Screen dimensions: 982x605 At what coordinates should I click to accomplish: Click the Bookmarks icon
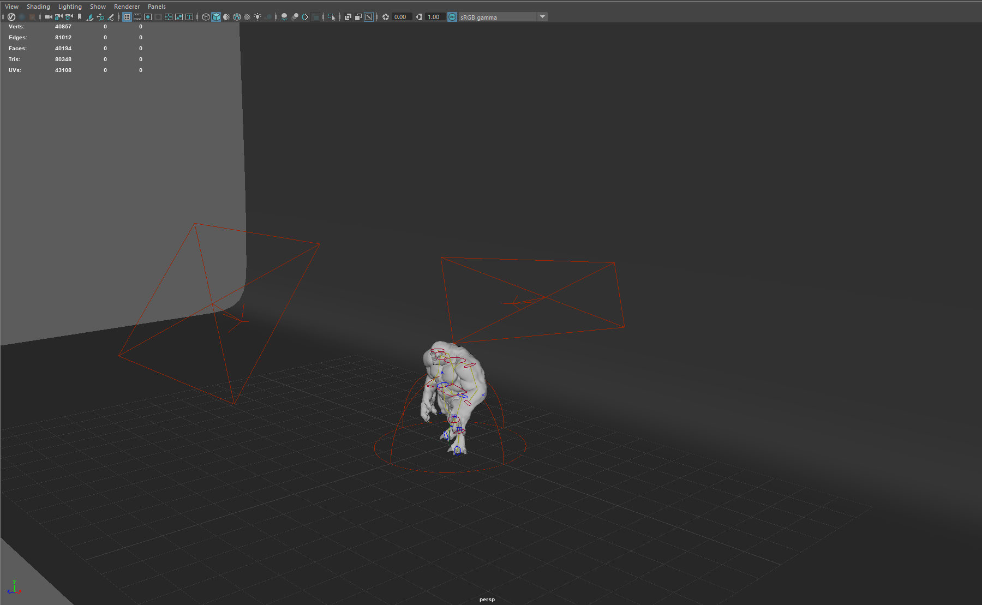[x=80, y=17]
